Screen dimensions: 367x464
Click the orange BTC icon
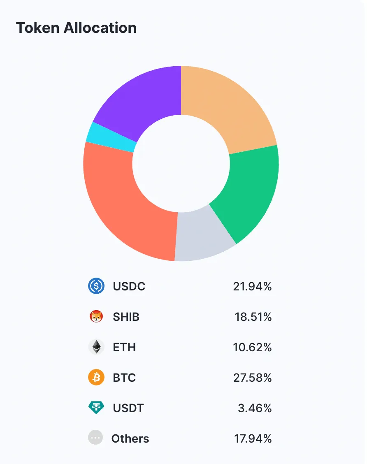tap(96, 378)
